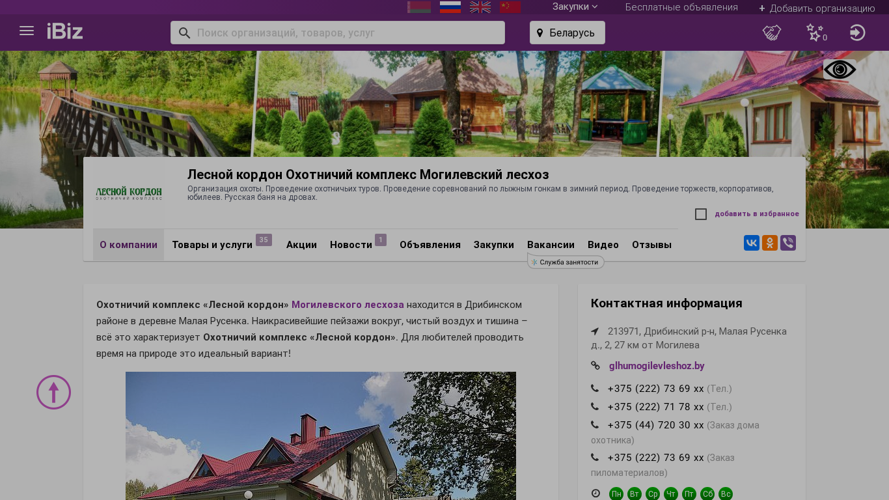
Task: Open the Акции tab
Action: (301, 245)
